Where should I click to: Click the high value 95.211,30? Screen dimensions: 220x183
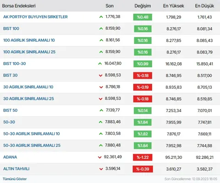pyautogui.click(x=174, y=157)
